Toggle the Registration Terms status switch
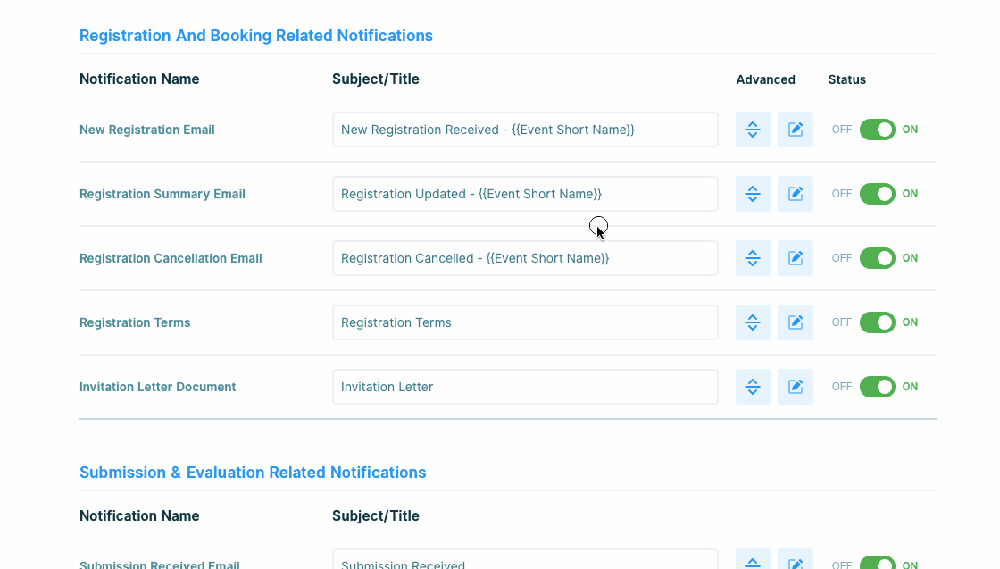This screenshot has width=1000, height=569. [877, 322]
